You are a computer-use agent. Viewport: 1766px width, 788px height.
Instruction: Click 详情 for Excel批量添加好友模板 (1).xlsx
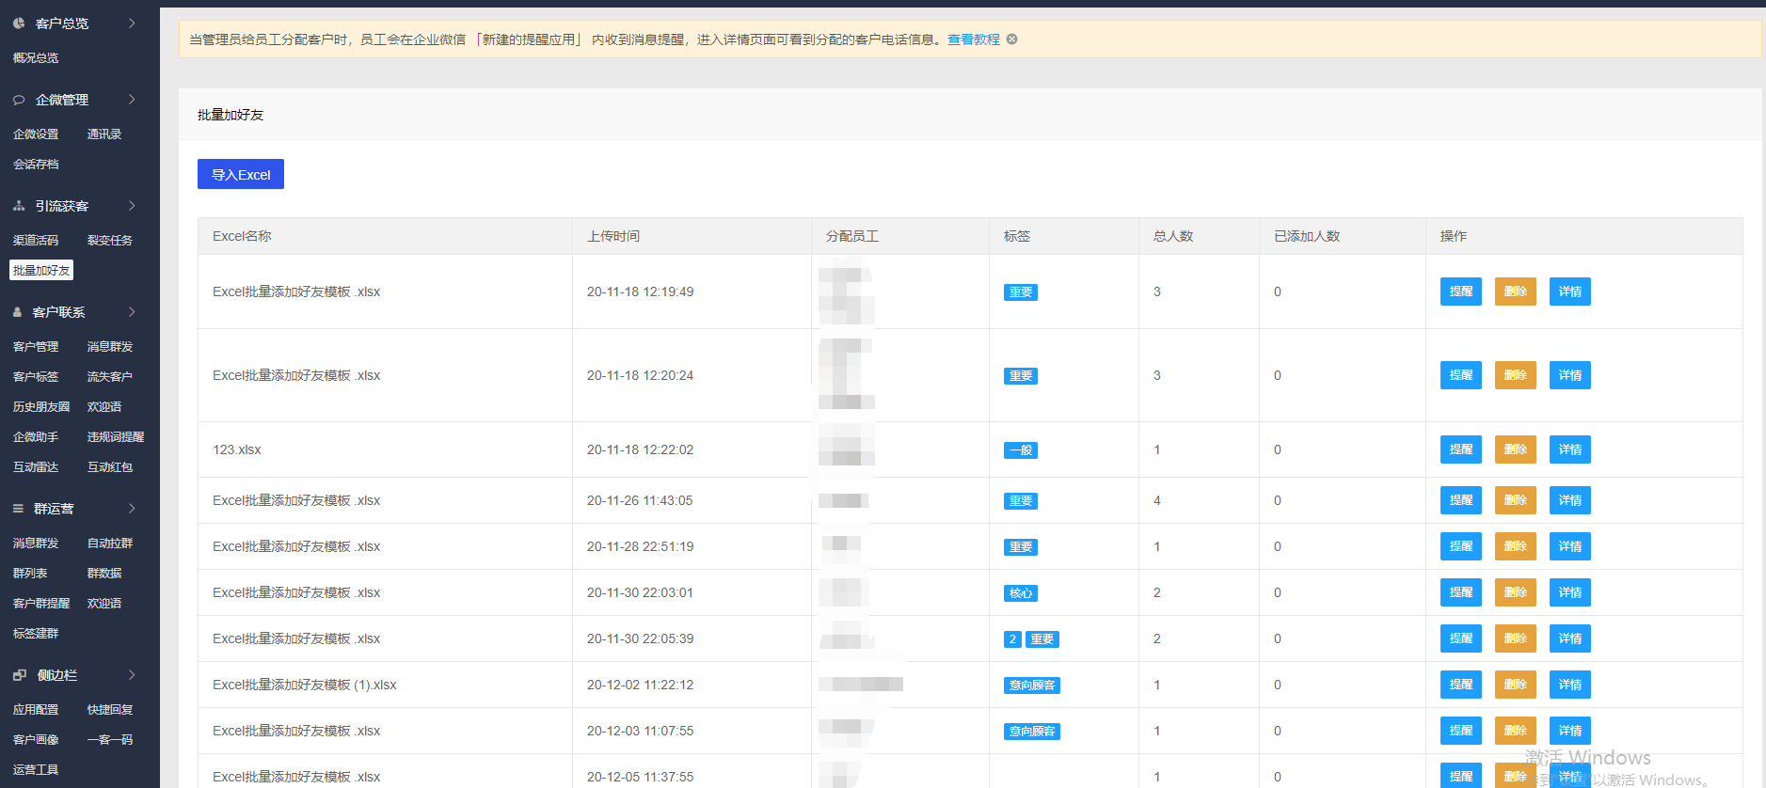point(1570,685)
